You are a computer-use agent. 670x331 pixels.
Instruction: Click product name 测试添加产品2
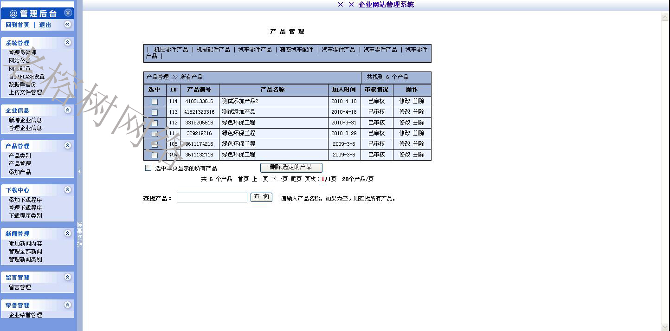pyautogui.click(x=240, y=101)
